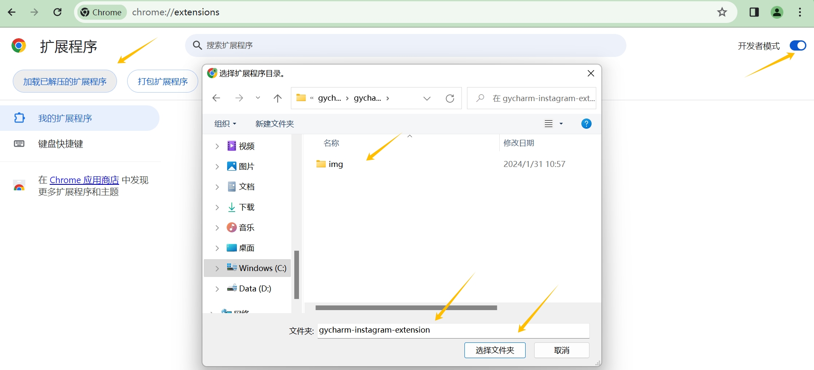Click the Chrome site info chip
This screenshot has width=814, height=370.
(x=102, y=12)
